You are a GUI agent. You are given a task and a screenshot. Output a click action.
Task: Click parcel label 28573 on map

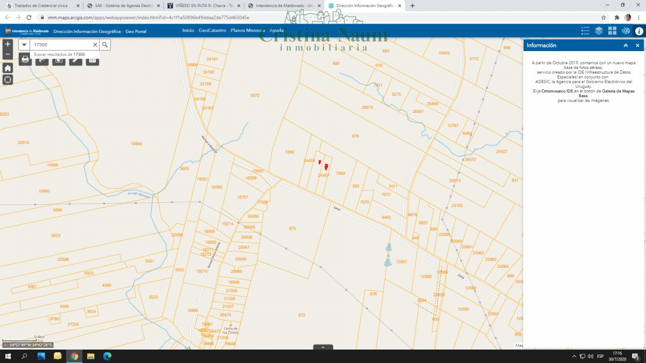[x=367, y=108]
